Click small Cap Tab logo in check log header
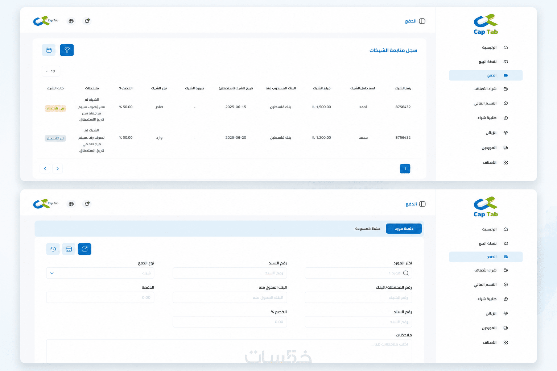Image resolution: width=557 pixels, height=371 pixels. [46, 21]
